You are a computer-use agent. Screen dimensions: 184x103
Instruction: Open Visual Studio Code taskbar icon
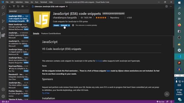179,57
